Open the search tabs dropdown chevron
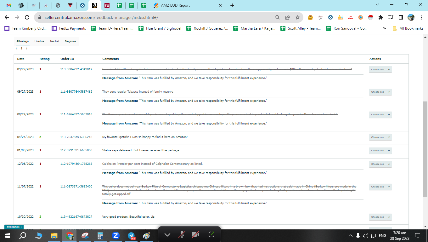The width and height of the screenshot is (428, 242). coord(378,4)
